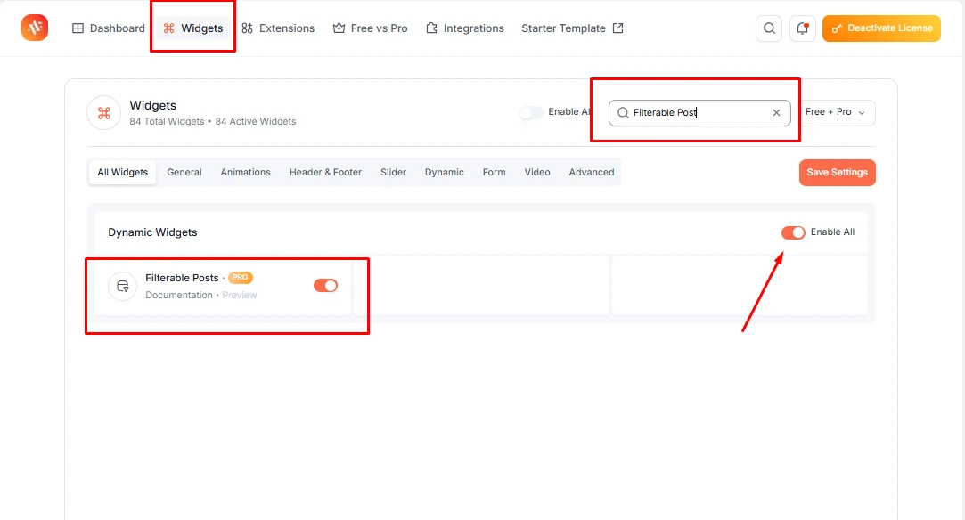This screenshot has height=520, width=965.
Task: Click the orange plugin logo icon
Action: click(35, 28)
